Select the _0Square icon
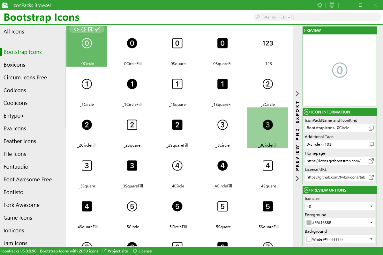This screenshot has height=255, width=383. [x=177, y=46]
